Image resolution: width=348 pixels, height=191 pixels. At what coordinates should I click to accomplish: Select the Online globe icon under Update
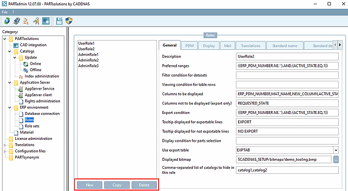coord(26,64)
